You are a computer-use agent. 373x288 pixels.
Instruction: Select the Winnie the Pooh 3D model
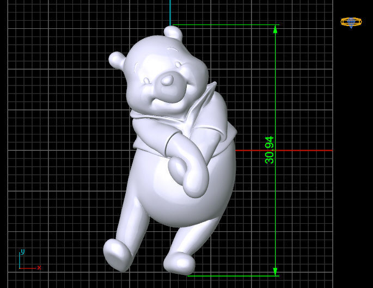click(x=170, y=150)
